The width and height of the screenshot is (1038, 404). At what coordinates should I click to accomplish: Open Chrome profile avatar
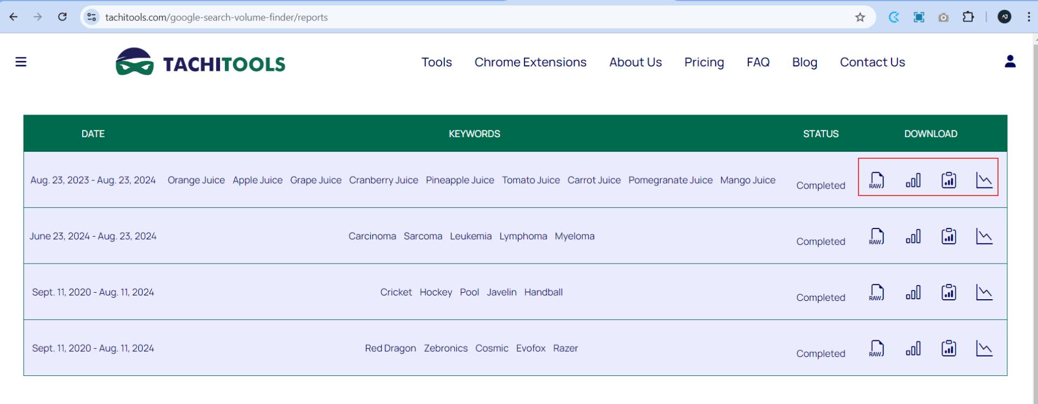click(x=1004, y=17)
